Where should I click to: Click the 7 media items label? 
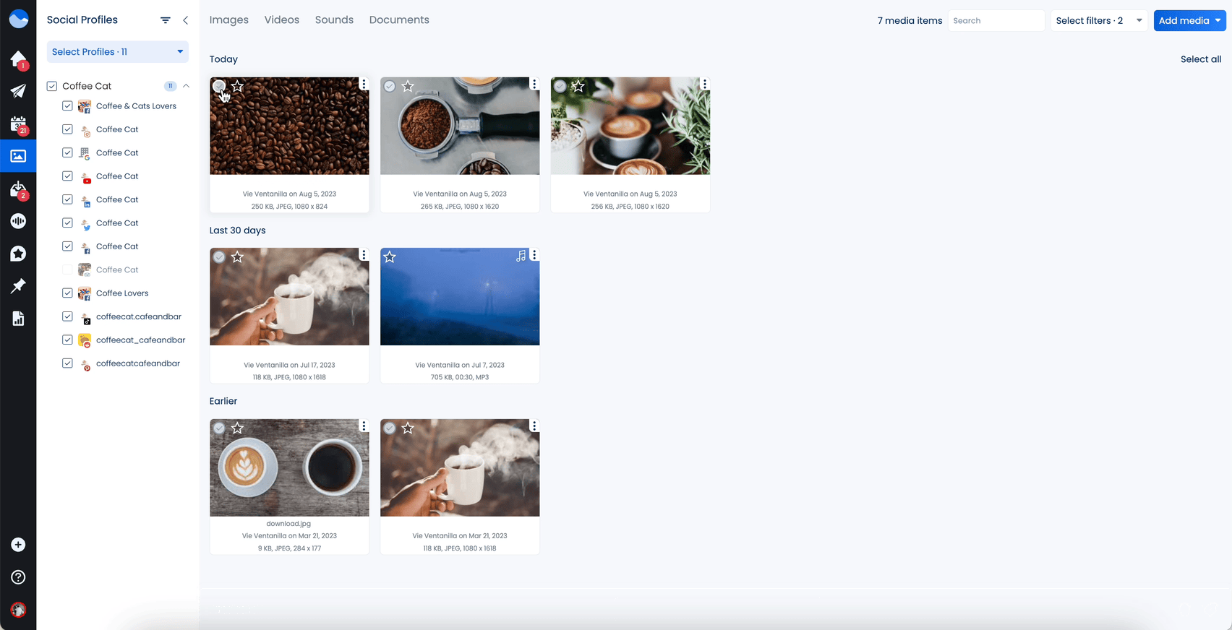click(910, 20)
